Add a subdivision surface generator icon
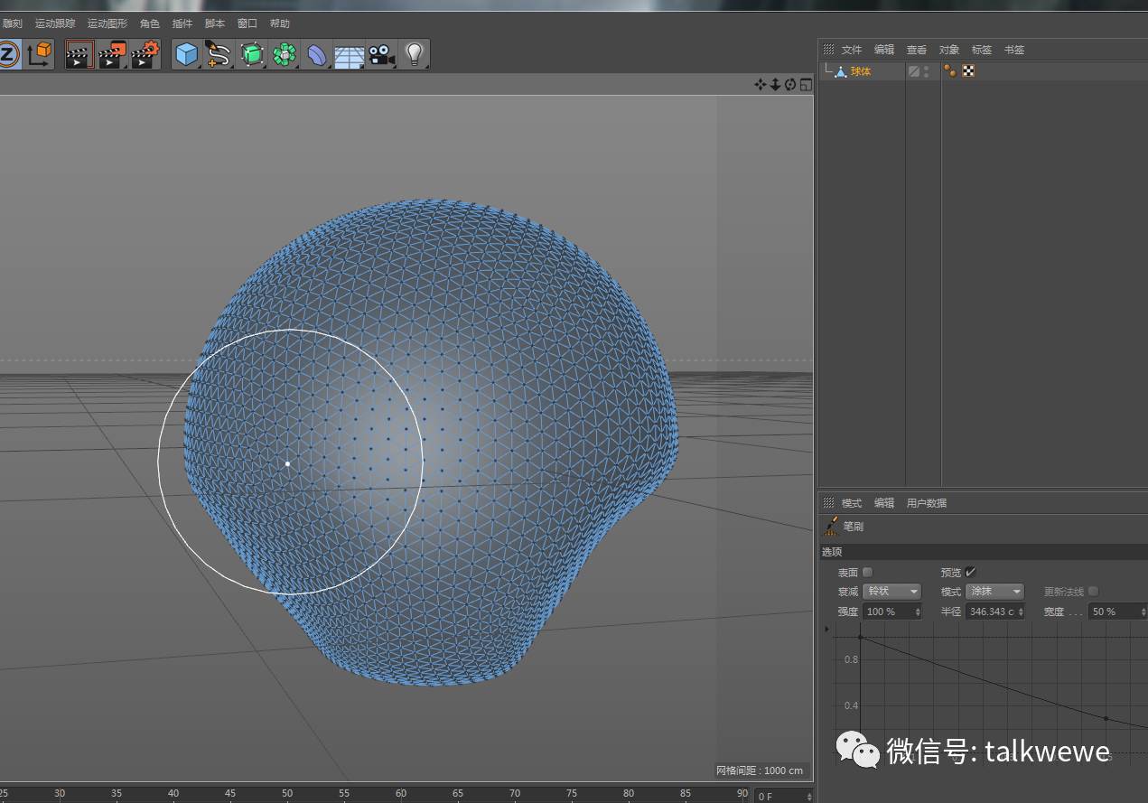Image resolution: width=1148 pixels, height=803 pixels. 252,54
